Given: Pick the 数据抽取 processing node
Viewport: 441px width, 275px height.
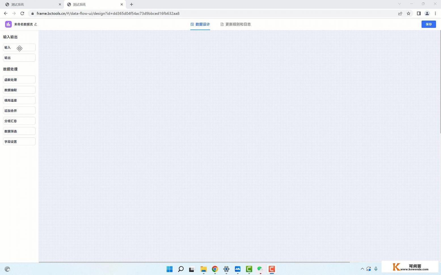Looking at the screenshot, I should pyautogui.click(x=19, y=90).
